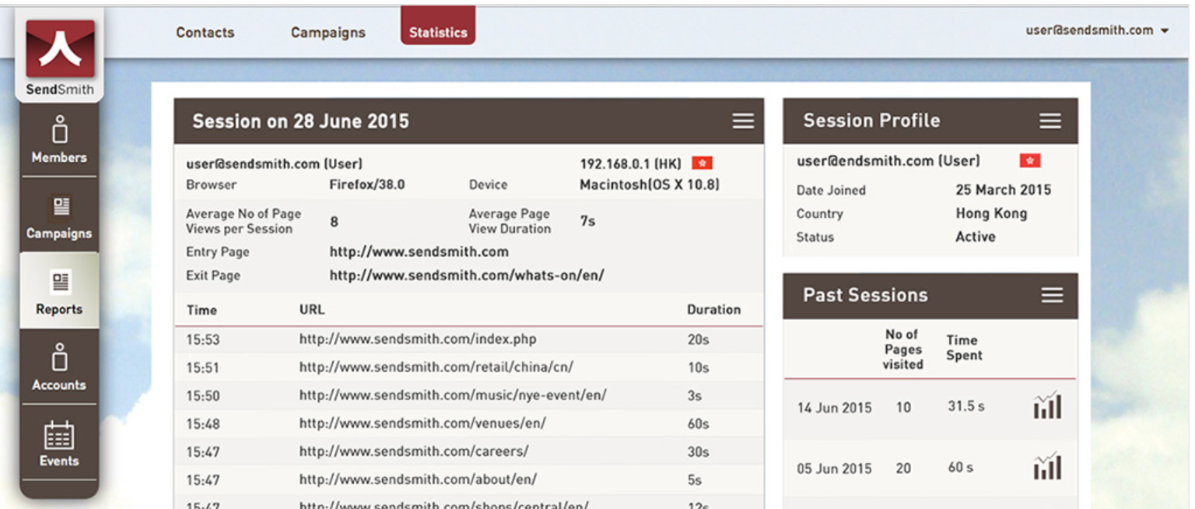Image resolution: width=1195 pixels, height=509 pixels.
Task: Click the 192.168.0.1 (HK) IP address
Action: click(631, 164)
